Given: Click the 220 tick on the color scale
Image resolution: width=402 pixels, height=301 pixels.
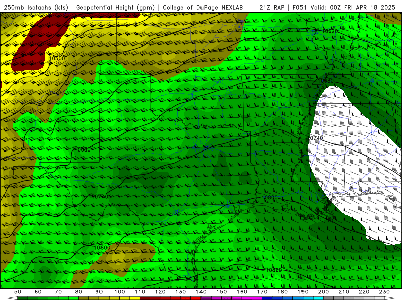Looking at the screenshot, I should pos(364,292).
